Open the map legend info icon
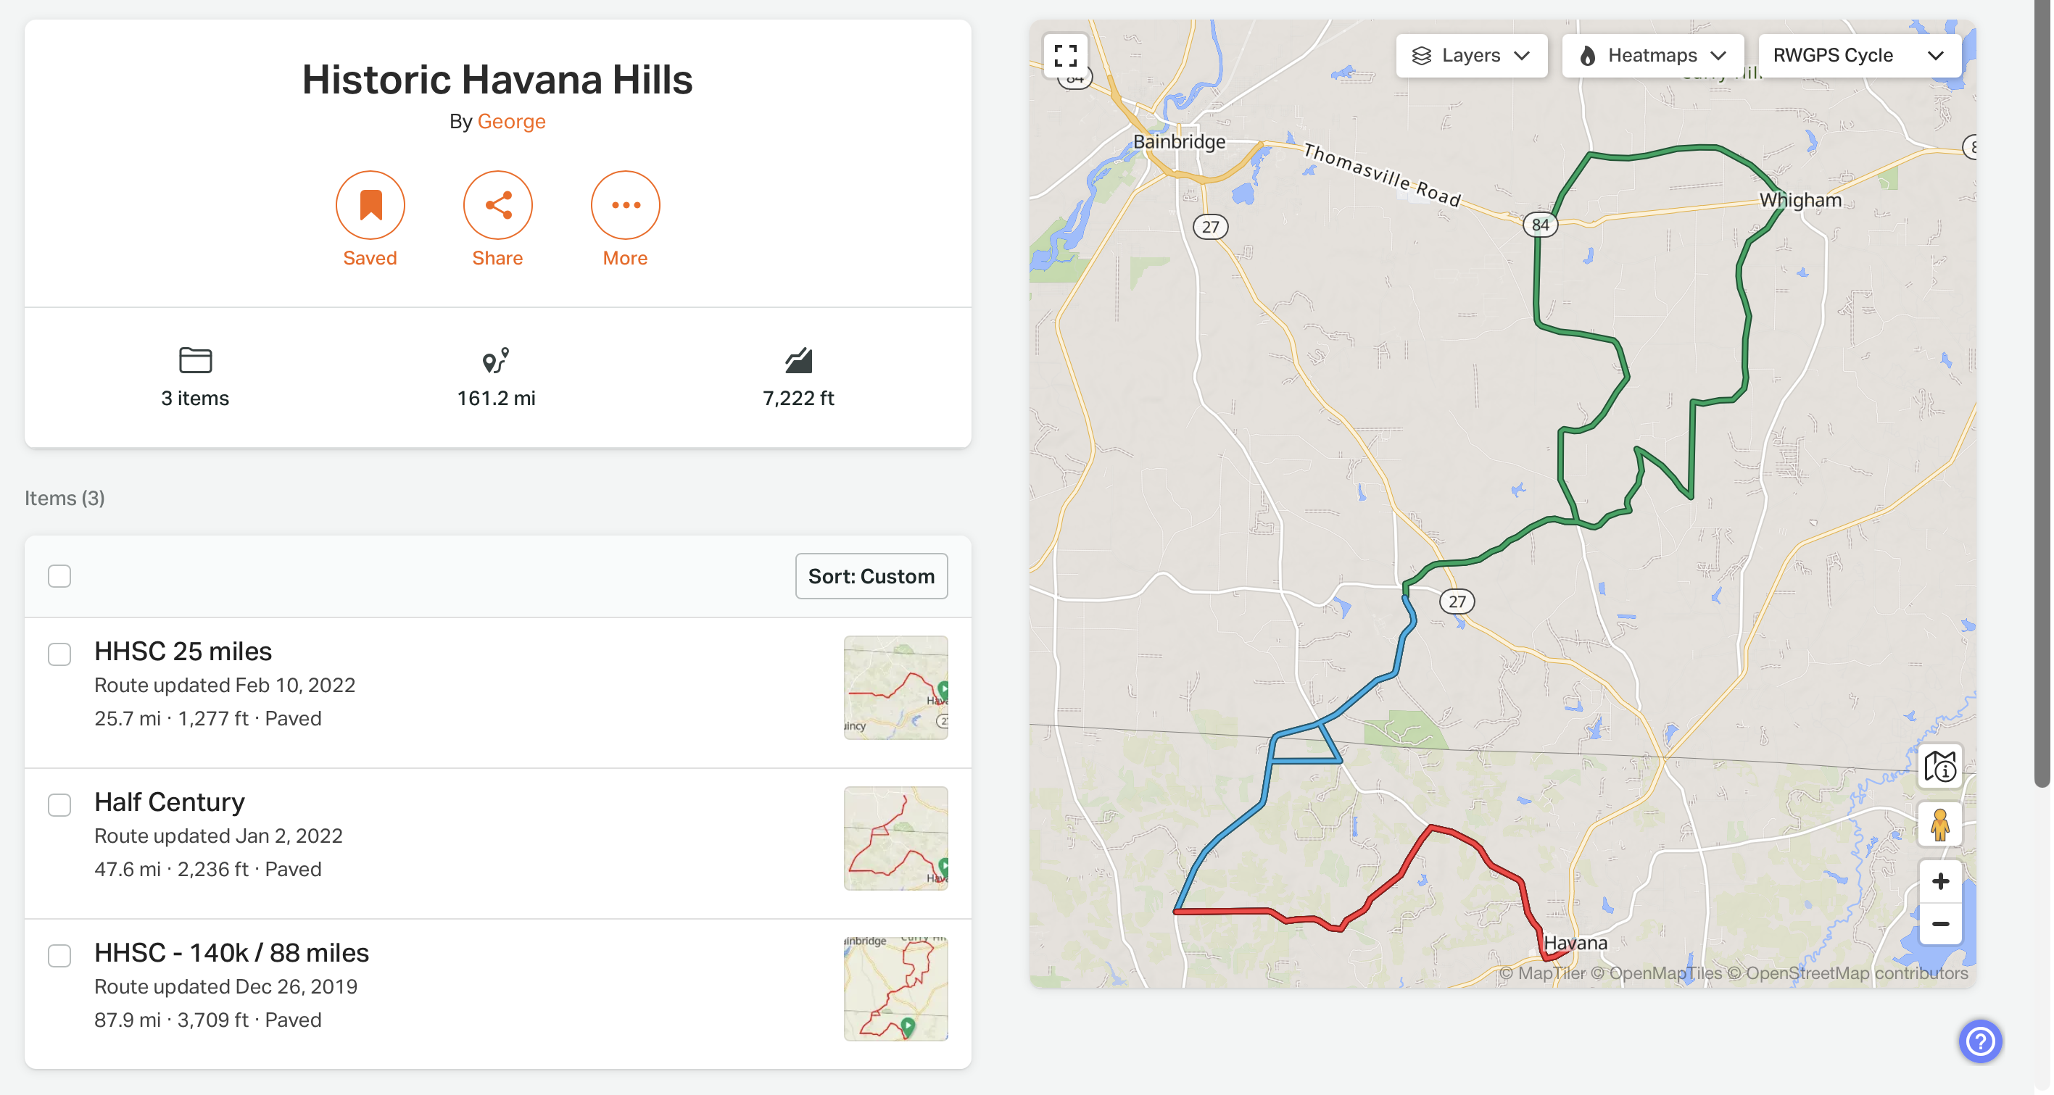This screenshot has width=2054, height=1095. point(1939,767)
